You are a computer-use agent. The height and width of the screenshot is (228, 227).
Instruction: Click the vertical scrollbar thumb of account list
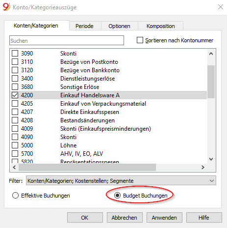tap(211, 82)
